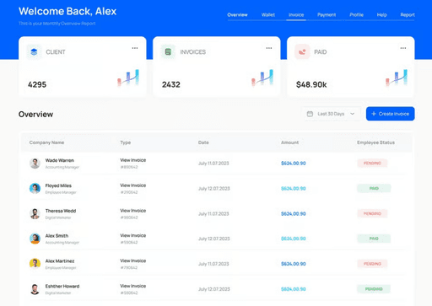Open View Invoice for Alex Smith
The image size is (432, 306).
click(133, 235)
